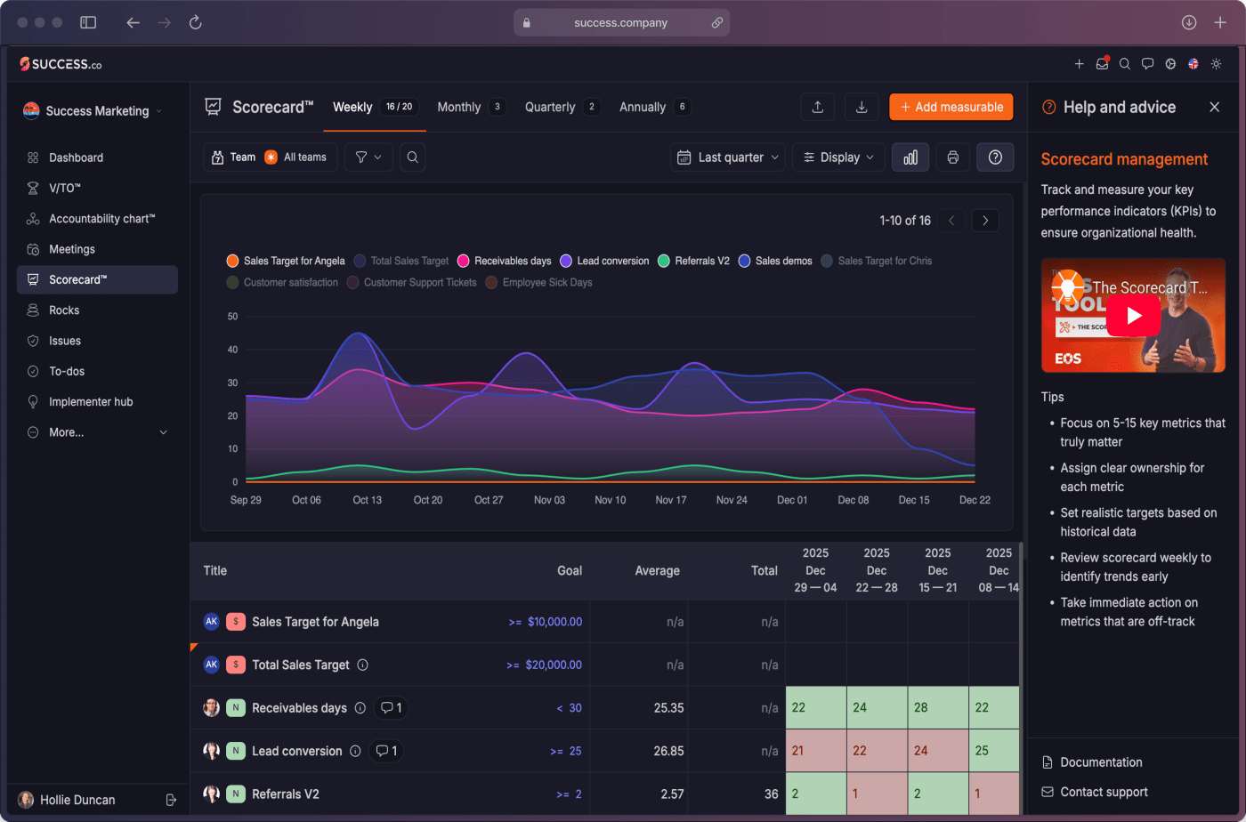Expand the More... sidebar menu
The width and height of the screenshot is (1246, 822).
(x=97, y=432)
